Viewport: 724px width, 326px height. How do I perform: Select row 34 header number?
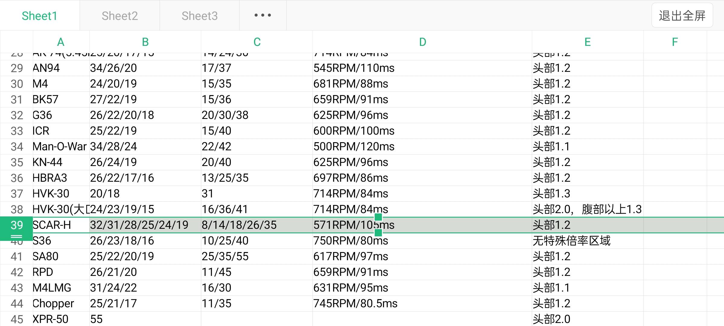coord(17,147)
